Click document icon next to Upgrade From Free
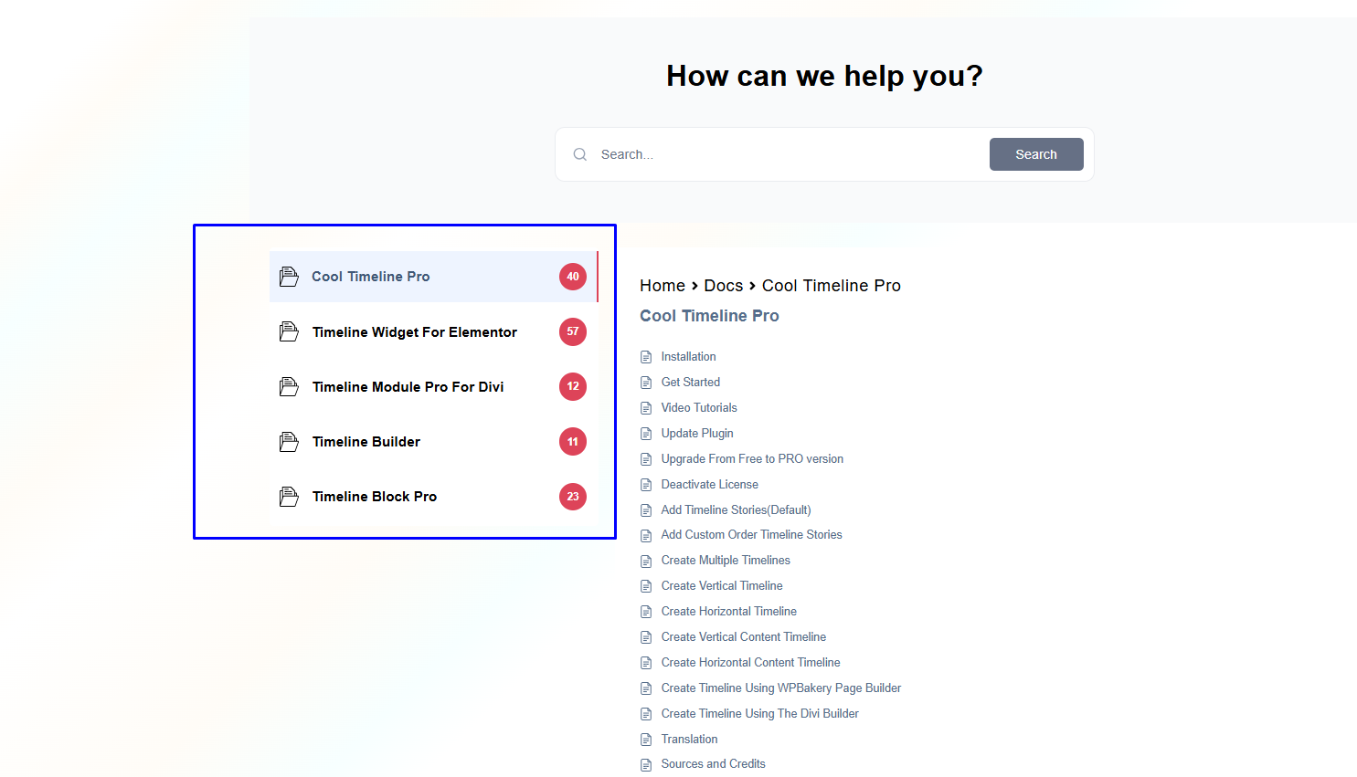The image size is (1357, 777). 646,459
